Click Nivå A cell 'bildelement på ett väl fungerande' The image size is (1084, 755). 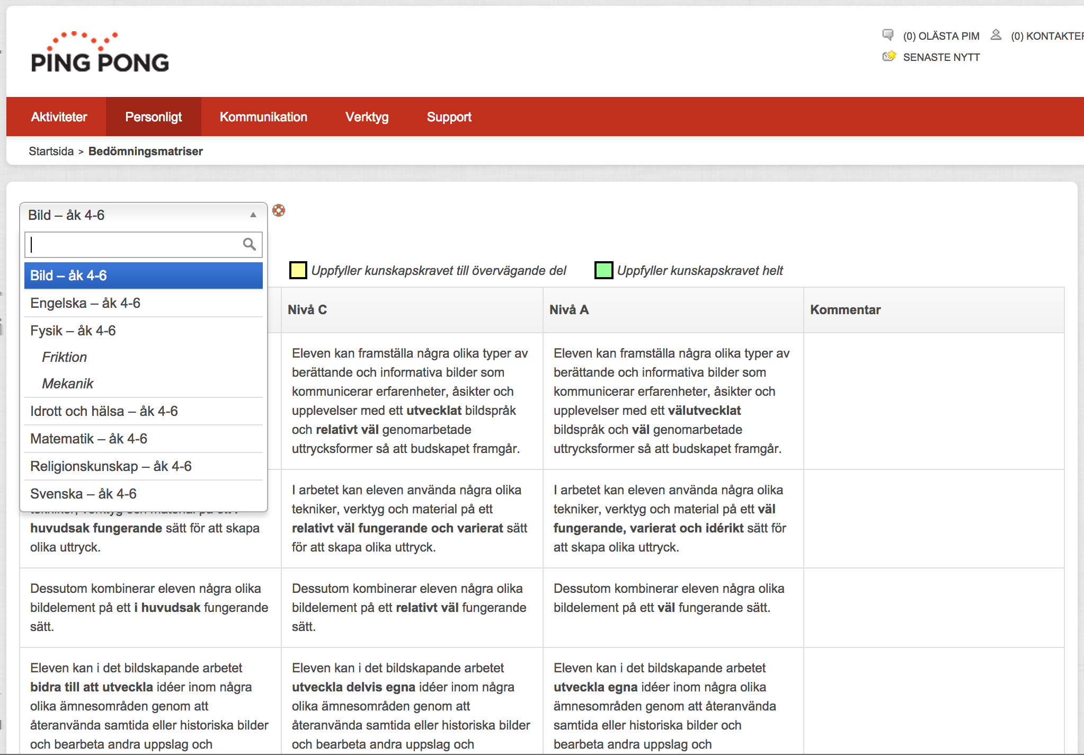(x=673, y=608)
